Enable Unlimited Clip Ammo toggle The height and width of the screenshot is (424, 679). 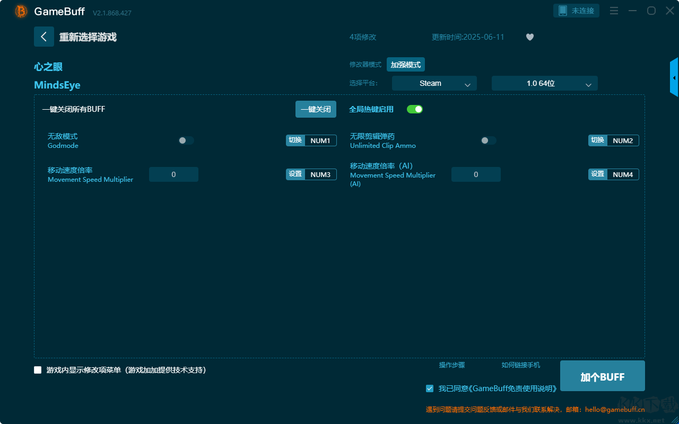point(489,140)
